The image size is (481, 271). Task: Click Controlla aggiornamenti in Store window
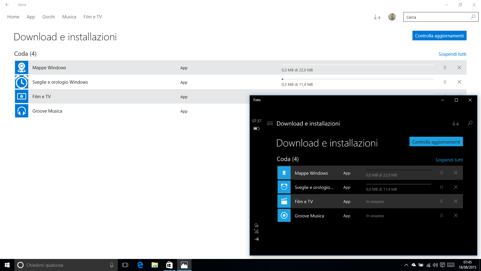439,36
